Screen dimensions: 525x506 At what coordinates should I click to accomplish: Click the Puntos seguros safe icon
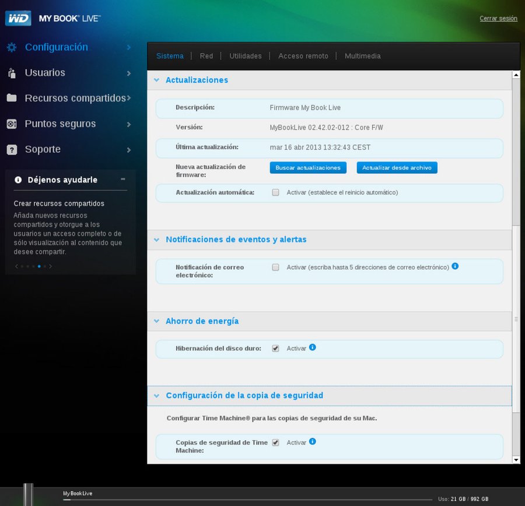12,124
